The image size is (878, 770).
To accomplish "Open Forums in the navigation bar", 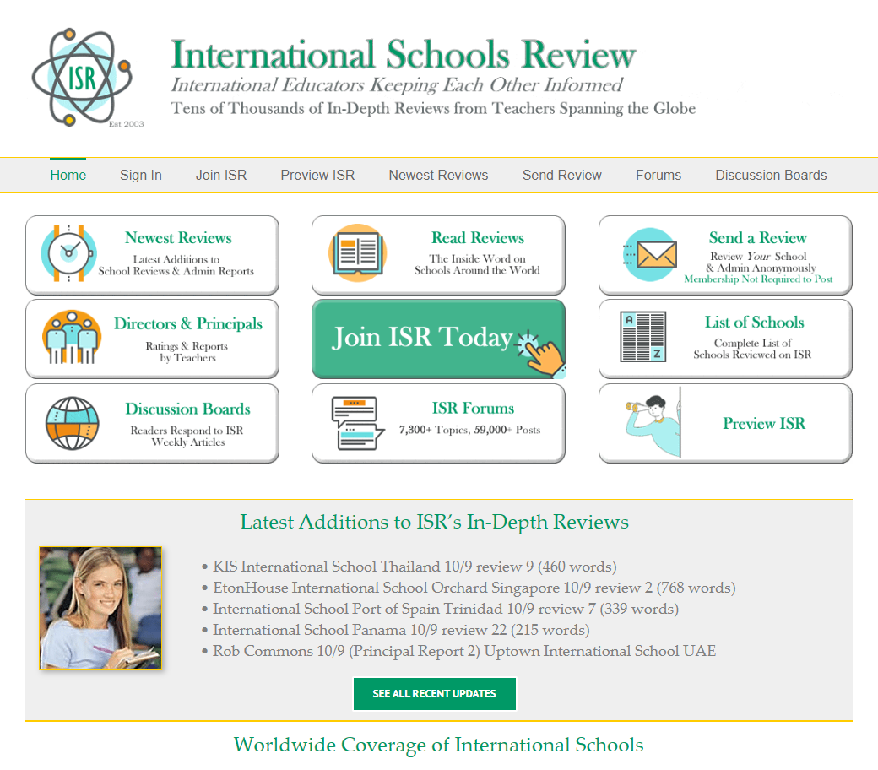I will click(x=658, y=176).
